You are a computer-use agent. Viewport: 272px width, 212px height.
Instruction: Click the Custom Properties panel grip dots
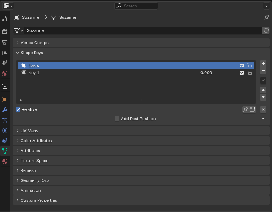(265, 200)
